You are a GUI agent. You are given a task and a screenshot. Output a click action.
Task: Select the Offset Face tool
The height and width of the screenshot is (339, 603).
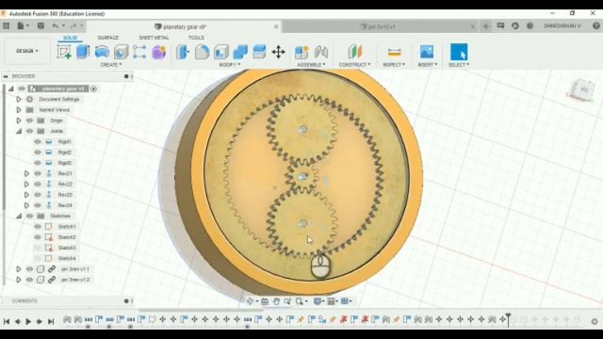coord(259,52)
